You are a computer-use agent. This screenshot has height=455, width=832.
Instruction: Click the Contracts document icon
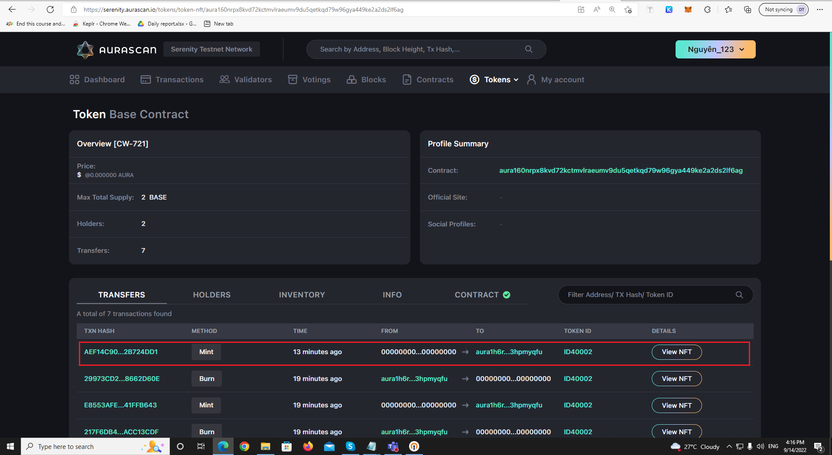pos(407,80)
